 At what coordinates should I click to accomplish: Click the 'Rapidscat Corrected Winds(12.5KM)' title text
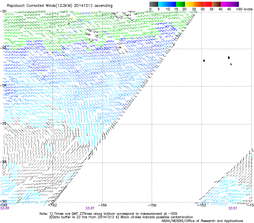[x=39, y=6]
